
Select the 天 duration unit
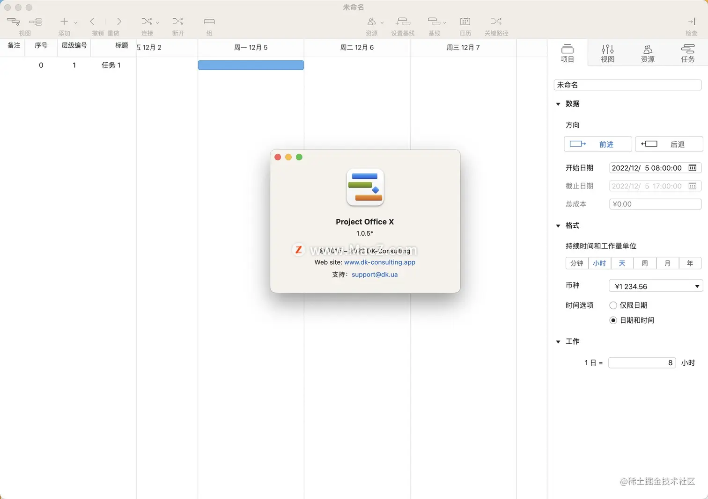pyautogui.click(x=622, y=263)
